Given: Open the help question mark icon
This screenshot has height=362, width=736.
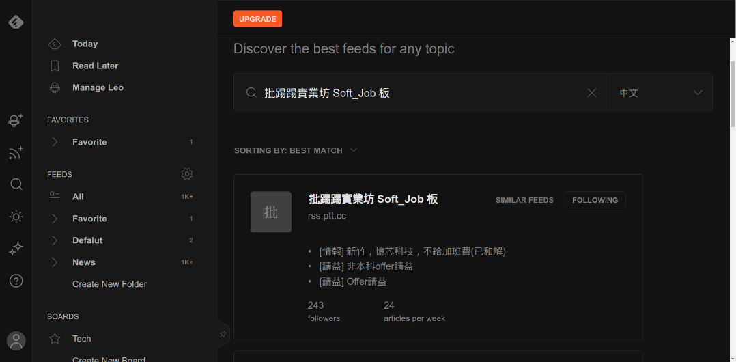Looking at the screenshot, I should click(x=16, y=281).
